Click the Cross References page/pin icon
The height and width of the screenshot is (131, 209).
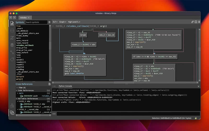(x=49, y=84)
